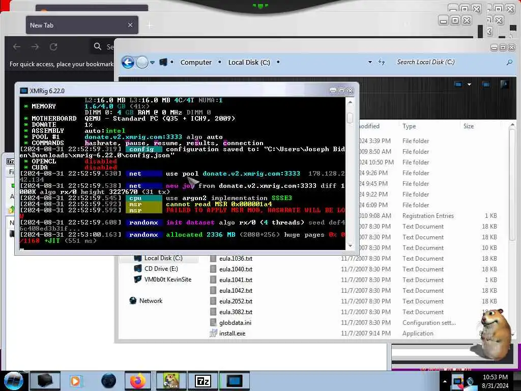The image size is (521, 391).
Task: Click the hamster Box taskbar icon
Action: [171, 381]
